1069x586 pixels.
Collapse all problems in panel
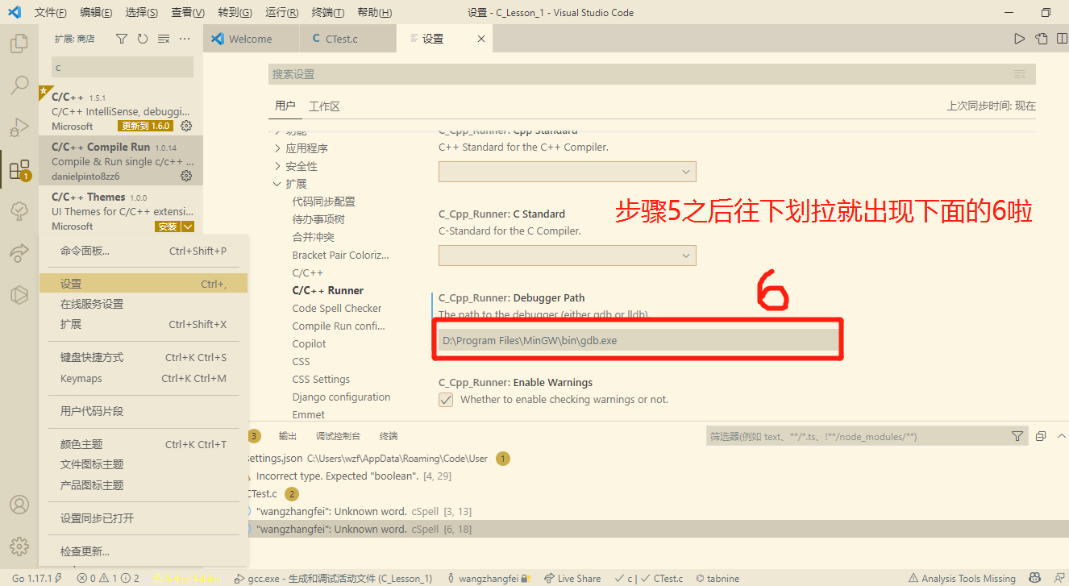coord(1041,436)
